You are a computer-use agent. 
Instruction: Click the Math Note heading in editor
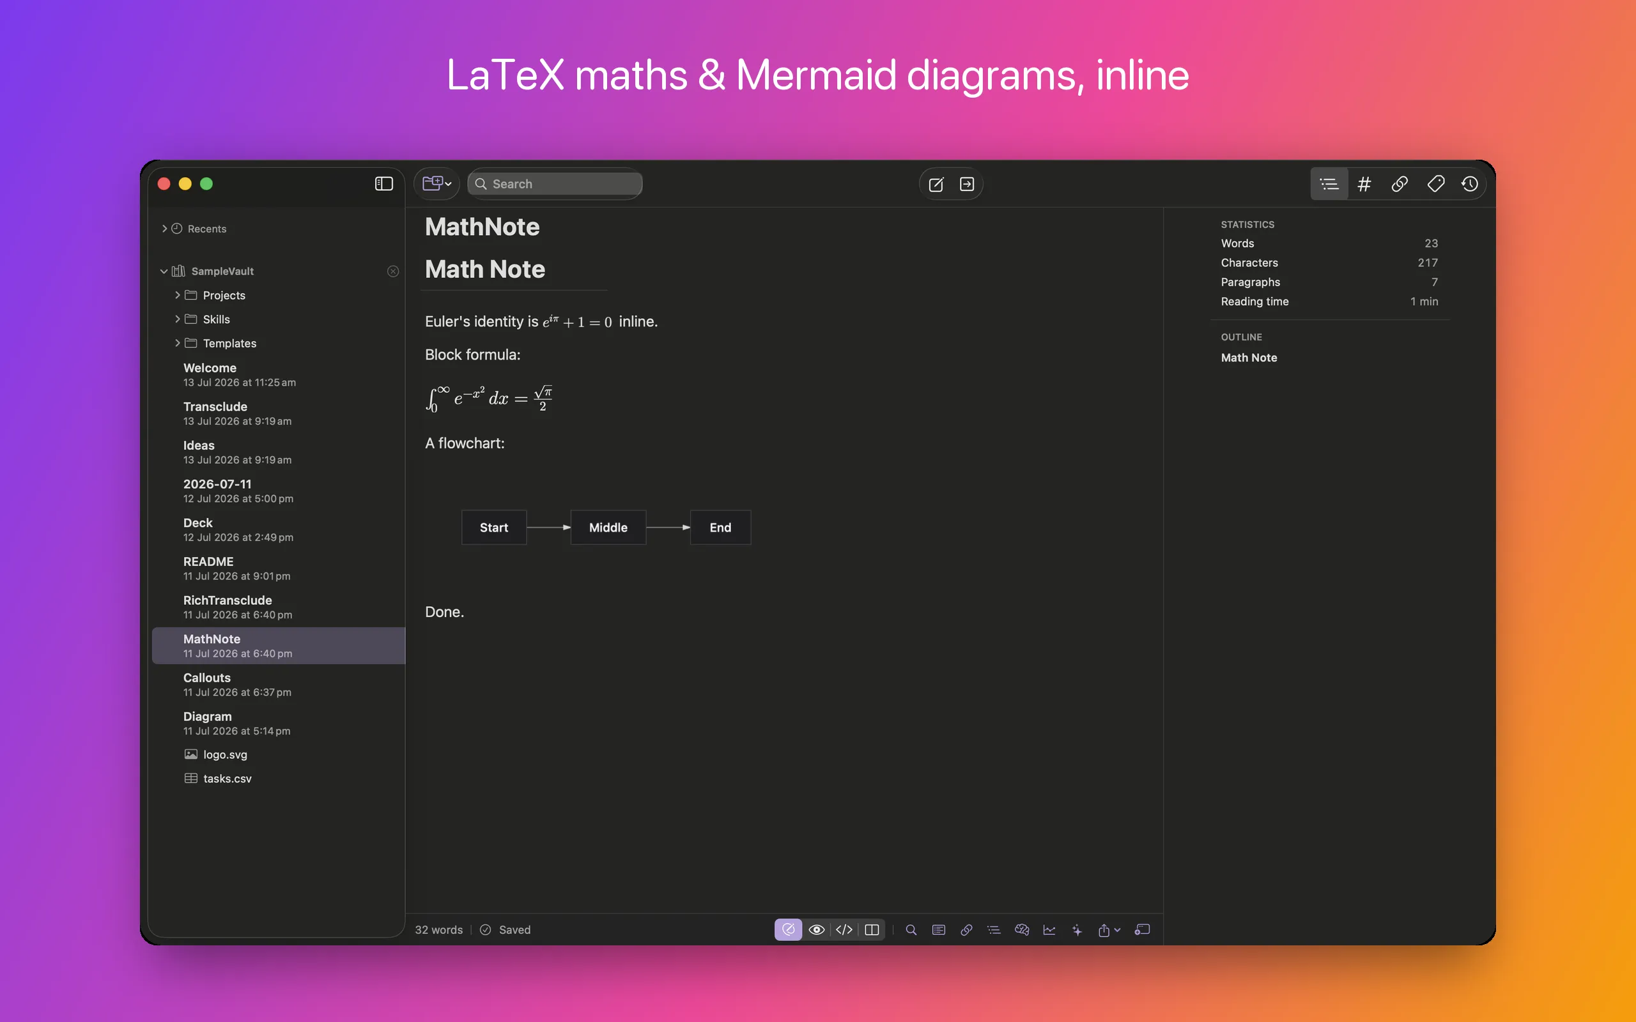tap(484, 269)
